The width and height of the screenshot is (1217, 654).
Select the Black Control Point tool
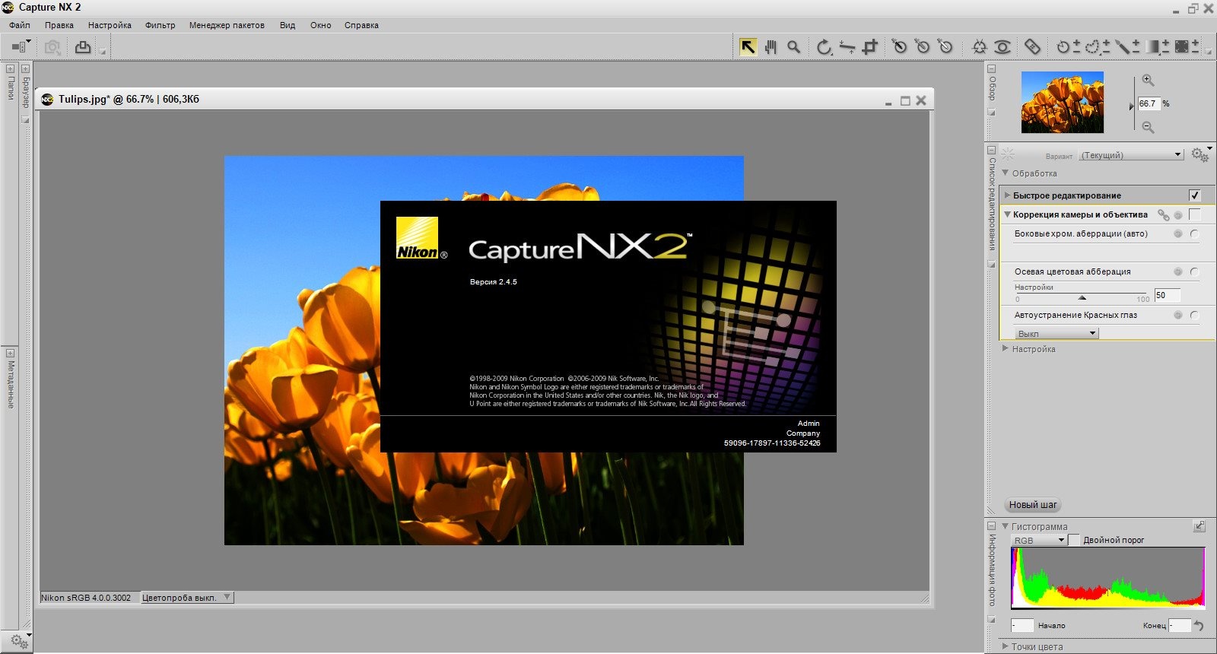900,47
